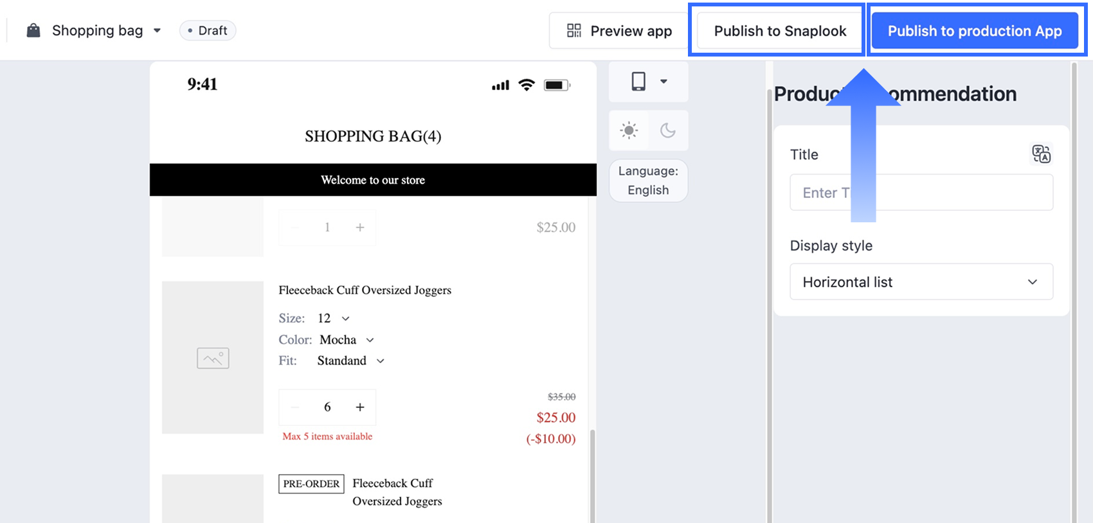The width and height of the screenshot is (1093, 523).
Task: Select the mobile device preview icon
Action: click(638, 82)
